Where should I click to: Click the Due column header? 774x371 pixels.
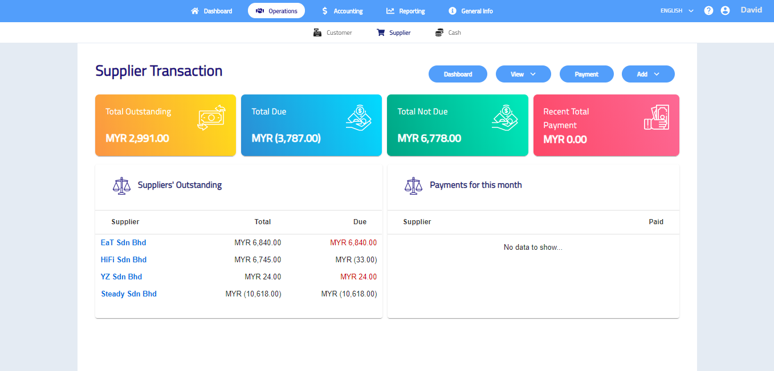(360, 222)
